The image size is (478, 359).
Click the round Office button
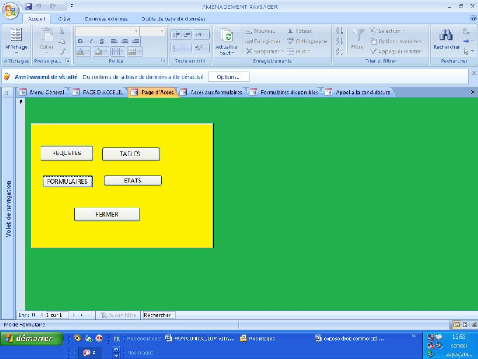pos(11,9)
